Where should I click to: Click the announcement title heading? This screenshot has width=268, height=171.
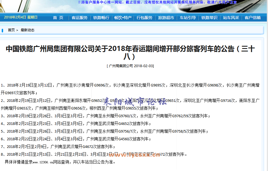(x=130, y=53)
